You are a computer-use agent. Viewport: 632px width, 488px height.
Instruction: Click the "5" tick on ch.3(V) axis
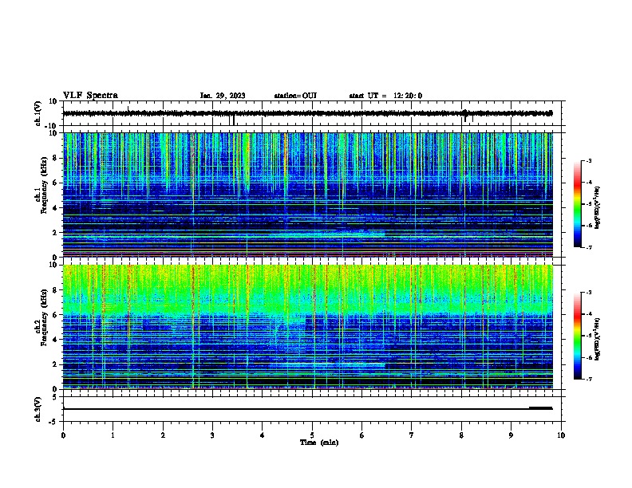pos(55,397)
